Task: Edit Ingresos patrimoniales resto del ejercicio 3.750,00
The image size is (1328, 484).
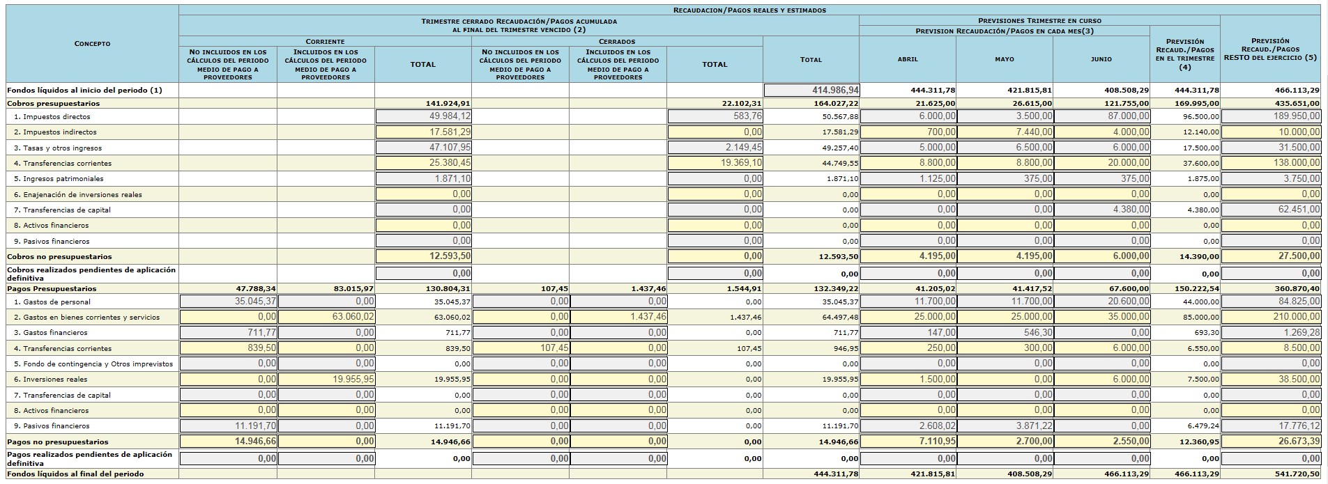Action: 1272,178
